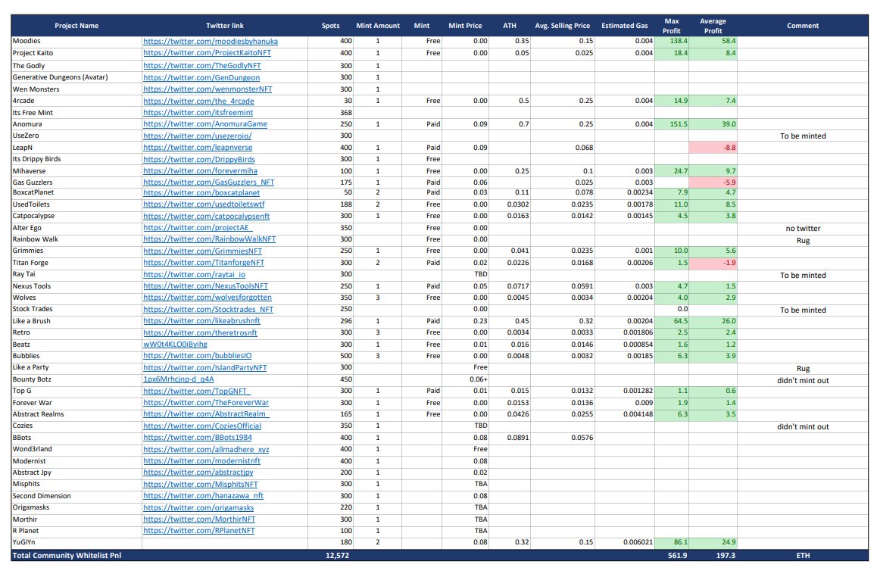The image size is (877, 577).
Task: Follow the AbstractRealm_ Twitter link
Action: click(x=207, y=414)
